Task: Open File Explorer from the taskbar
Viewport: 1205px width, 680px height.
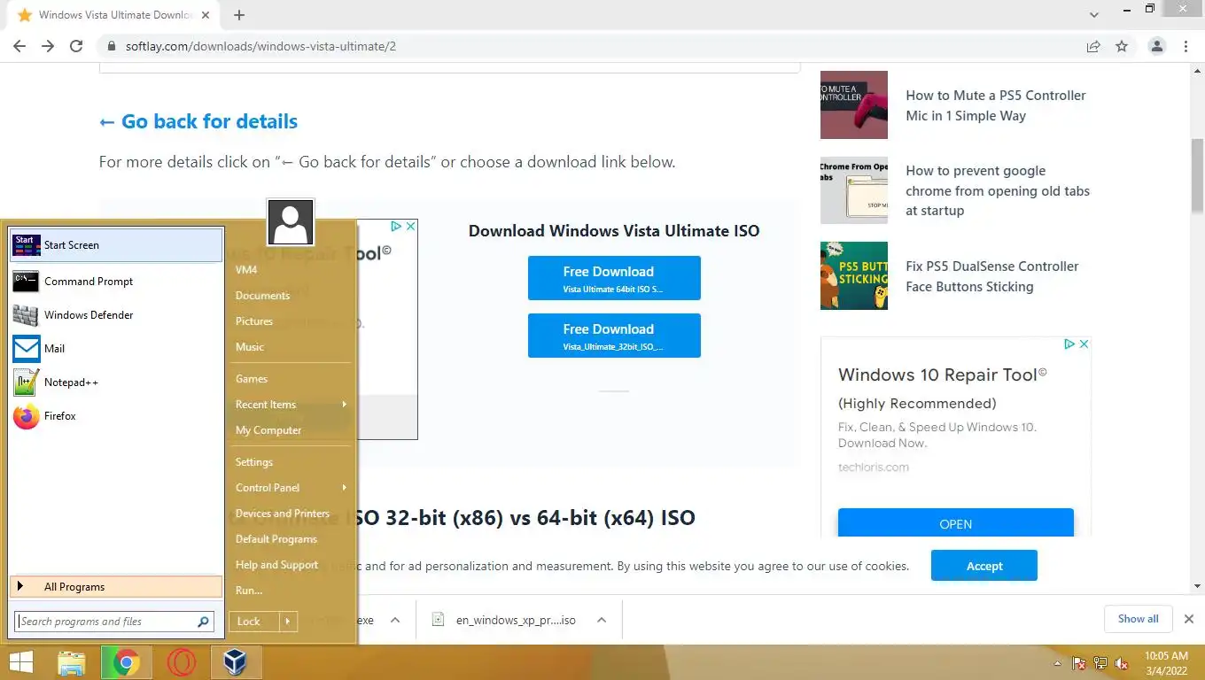Action: pos(72,662)
